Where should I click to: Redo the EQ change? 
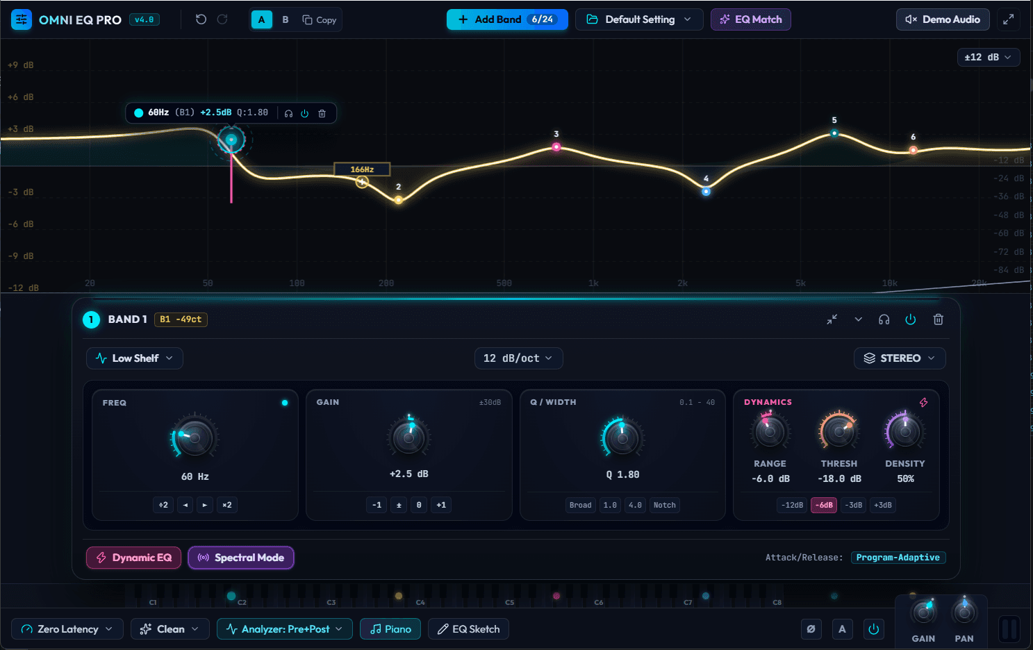tap(222, 19)
